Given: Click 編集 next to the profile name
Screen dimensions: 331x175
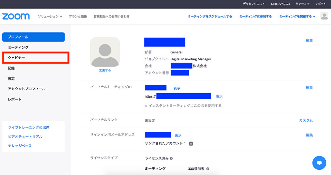Looking at the screenshot, I should pos(309,41).
